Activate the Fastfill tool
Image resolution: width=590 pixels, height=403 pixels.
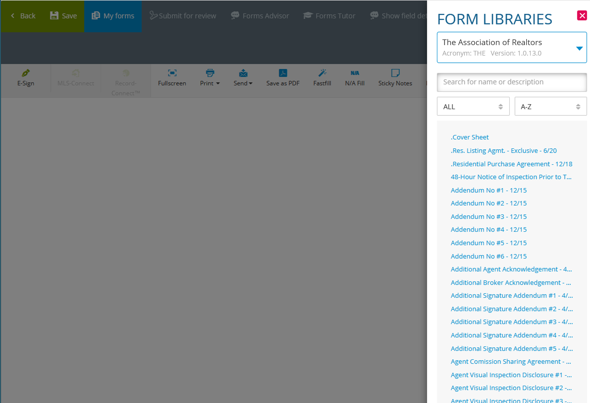tap(322, 77)
